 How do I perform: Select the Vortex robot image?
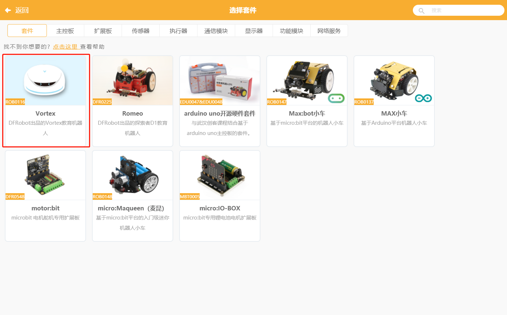(45, 80)
